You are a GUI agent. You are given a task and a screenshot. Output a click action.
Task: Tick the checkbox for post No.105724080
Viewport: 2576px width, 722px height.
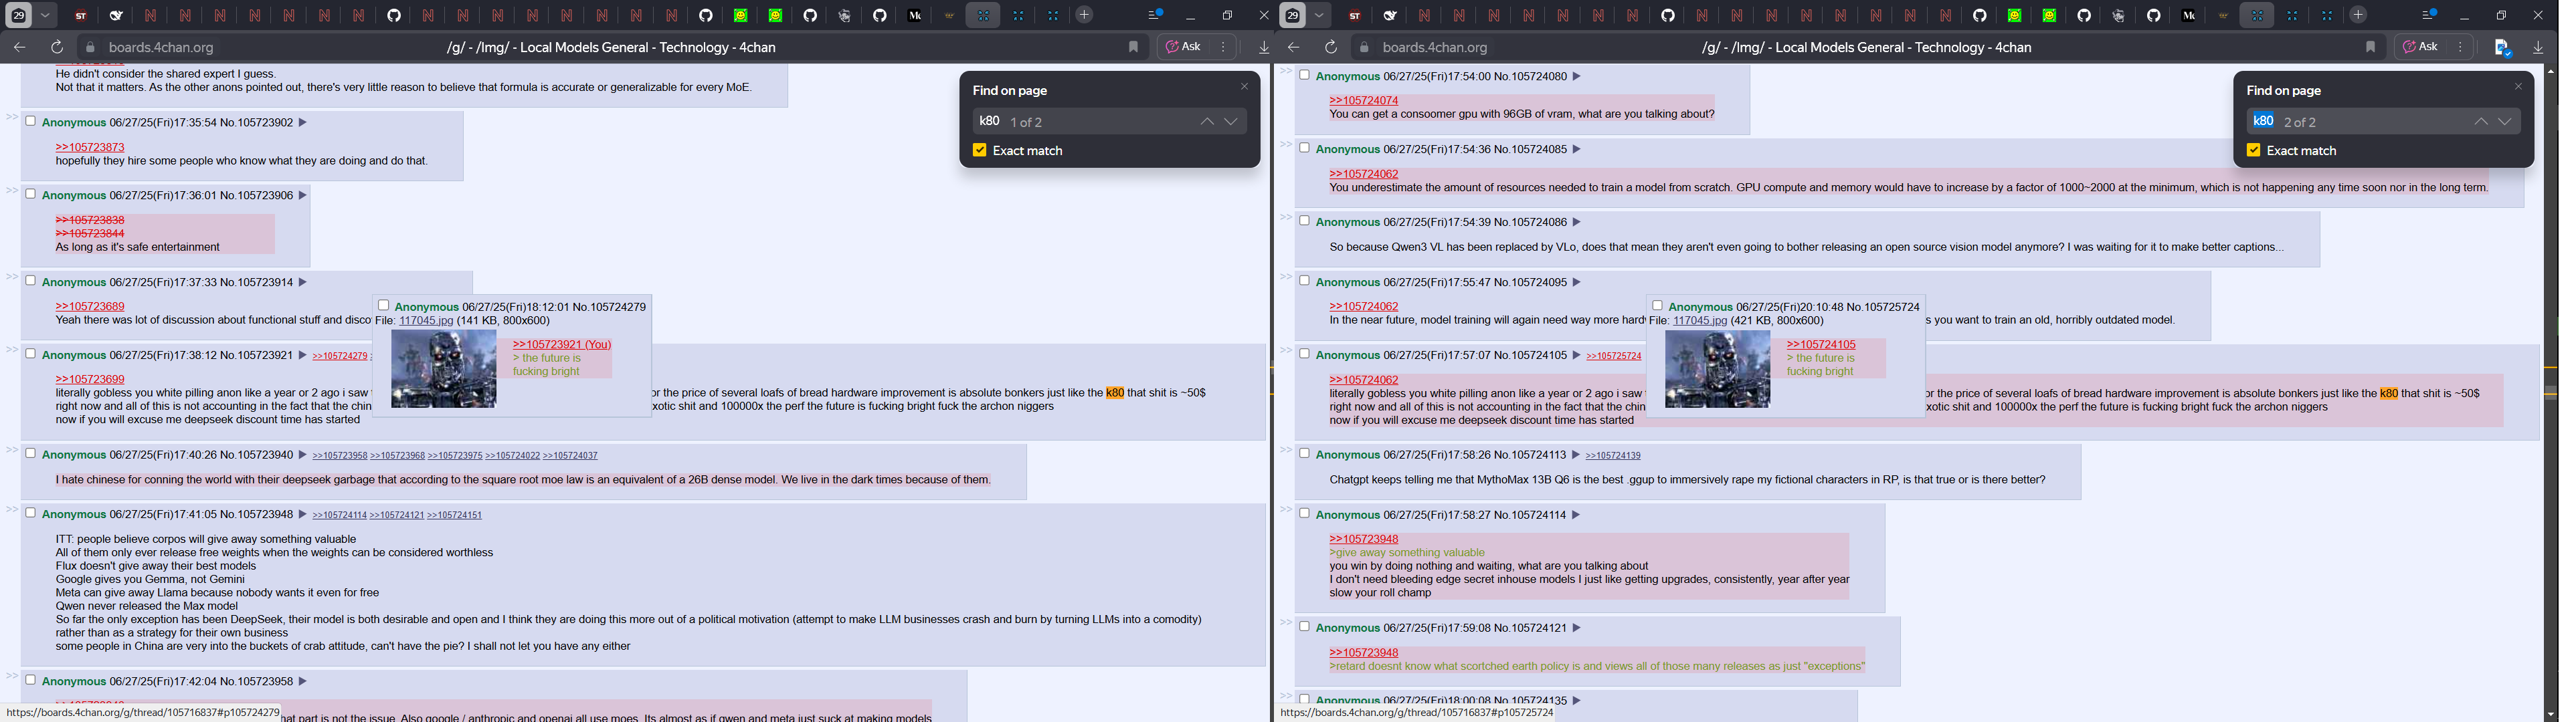(1304, 75)
